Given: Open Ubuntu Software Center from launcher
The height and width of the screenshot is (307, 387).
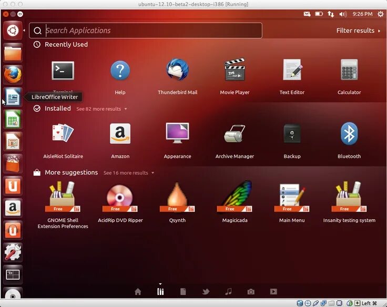Looking at the screenshot, I should click(x=13, y=163).
